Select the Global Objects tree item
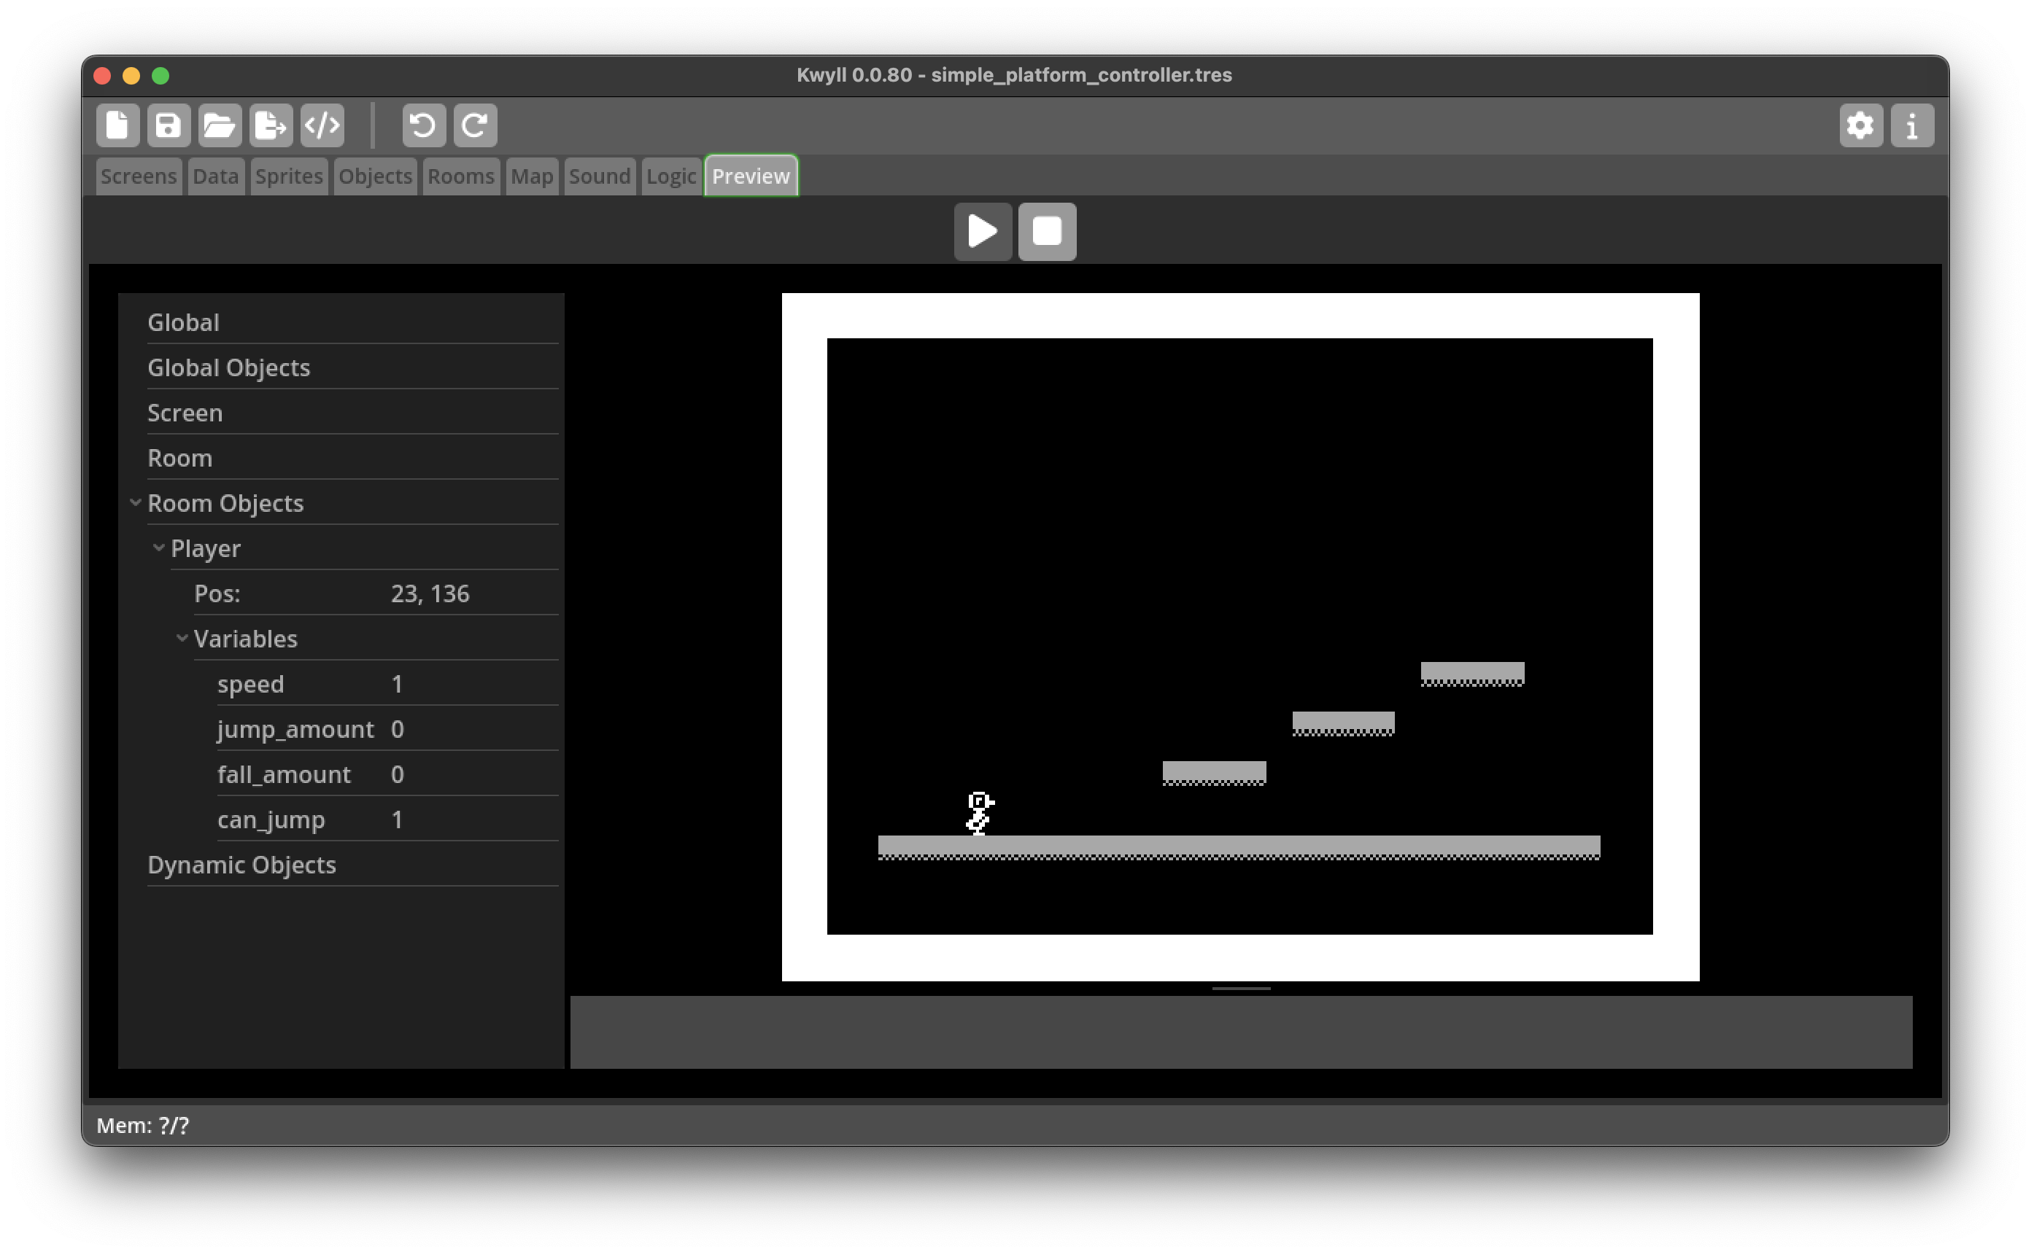This screenshot has height=1254, width=2031. (229, 367)
